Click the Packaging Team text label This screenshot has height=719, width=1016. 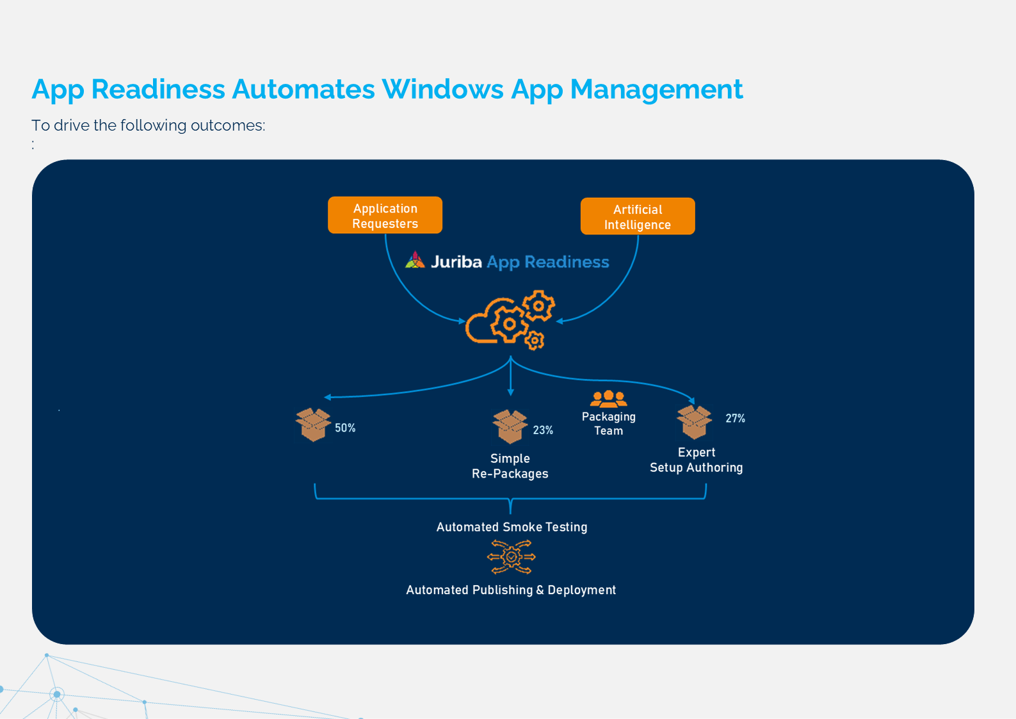click(608, 424)
